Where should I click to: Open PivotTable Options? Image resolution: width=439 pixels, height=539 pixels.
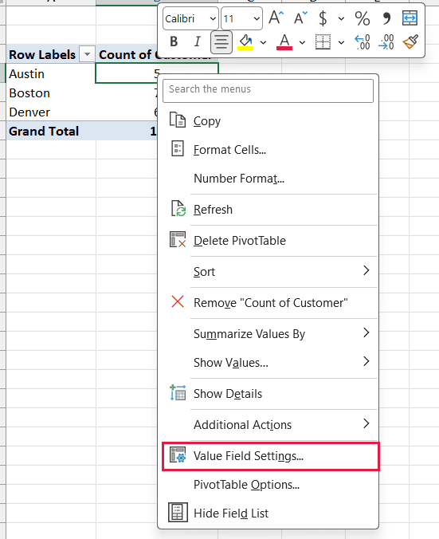click(268, 485)
